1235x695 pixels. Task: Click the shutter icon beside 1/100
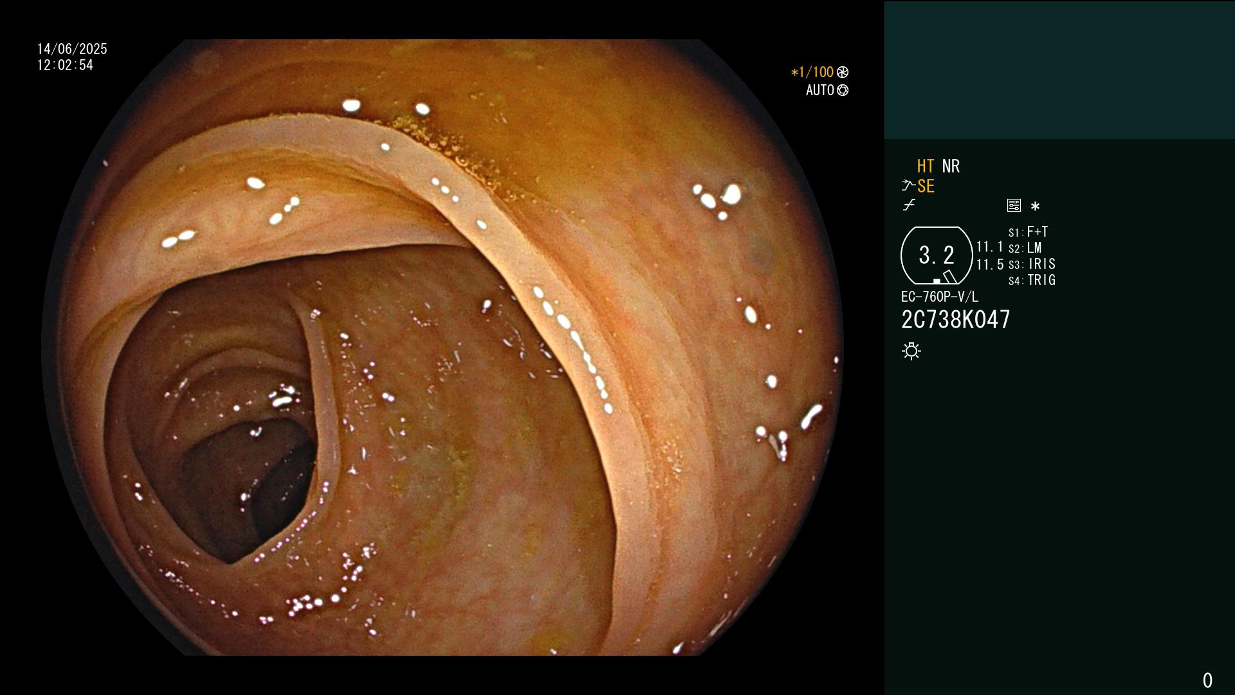843,72
